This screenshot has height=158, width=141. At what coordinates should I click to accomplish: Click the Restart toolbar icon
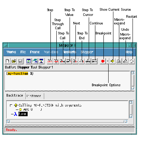132,61
